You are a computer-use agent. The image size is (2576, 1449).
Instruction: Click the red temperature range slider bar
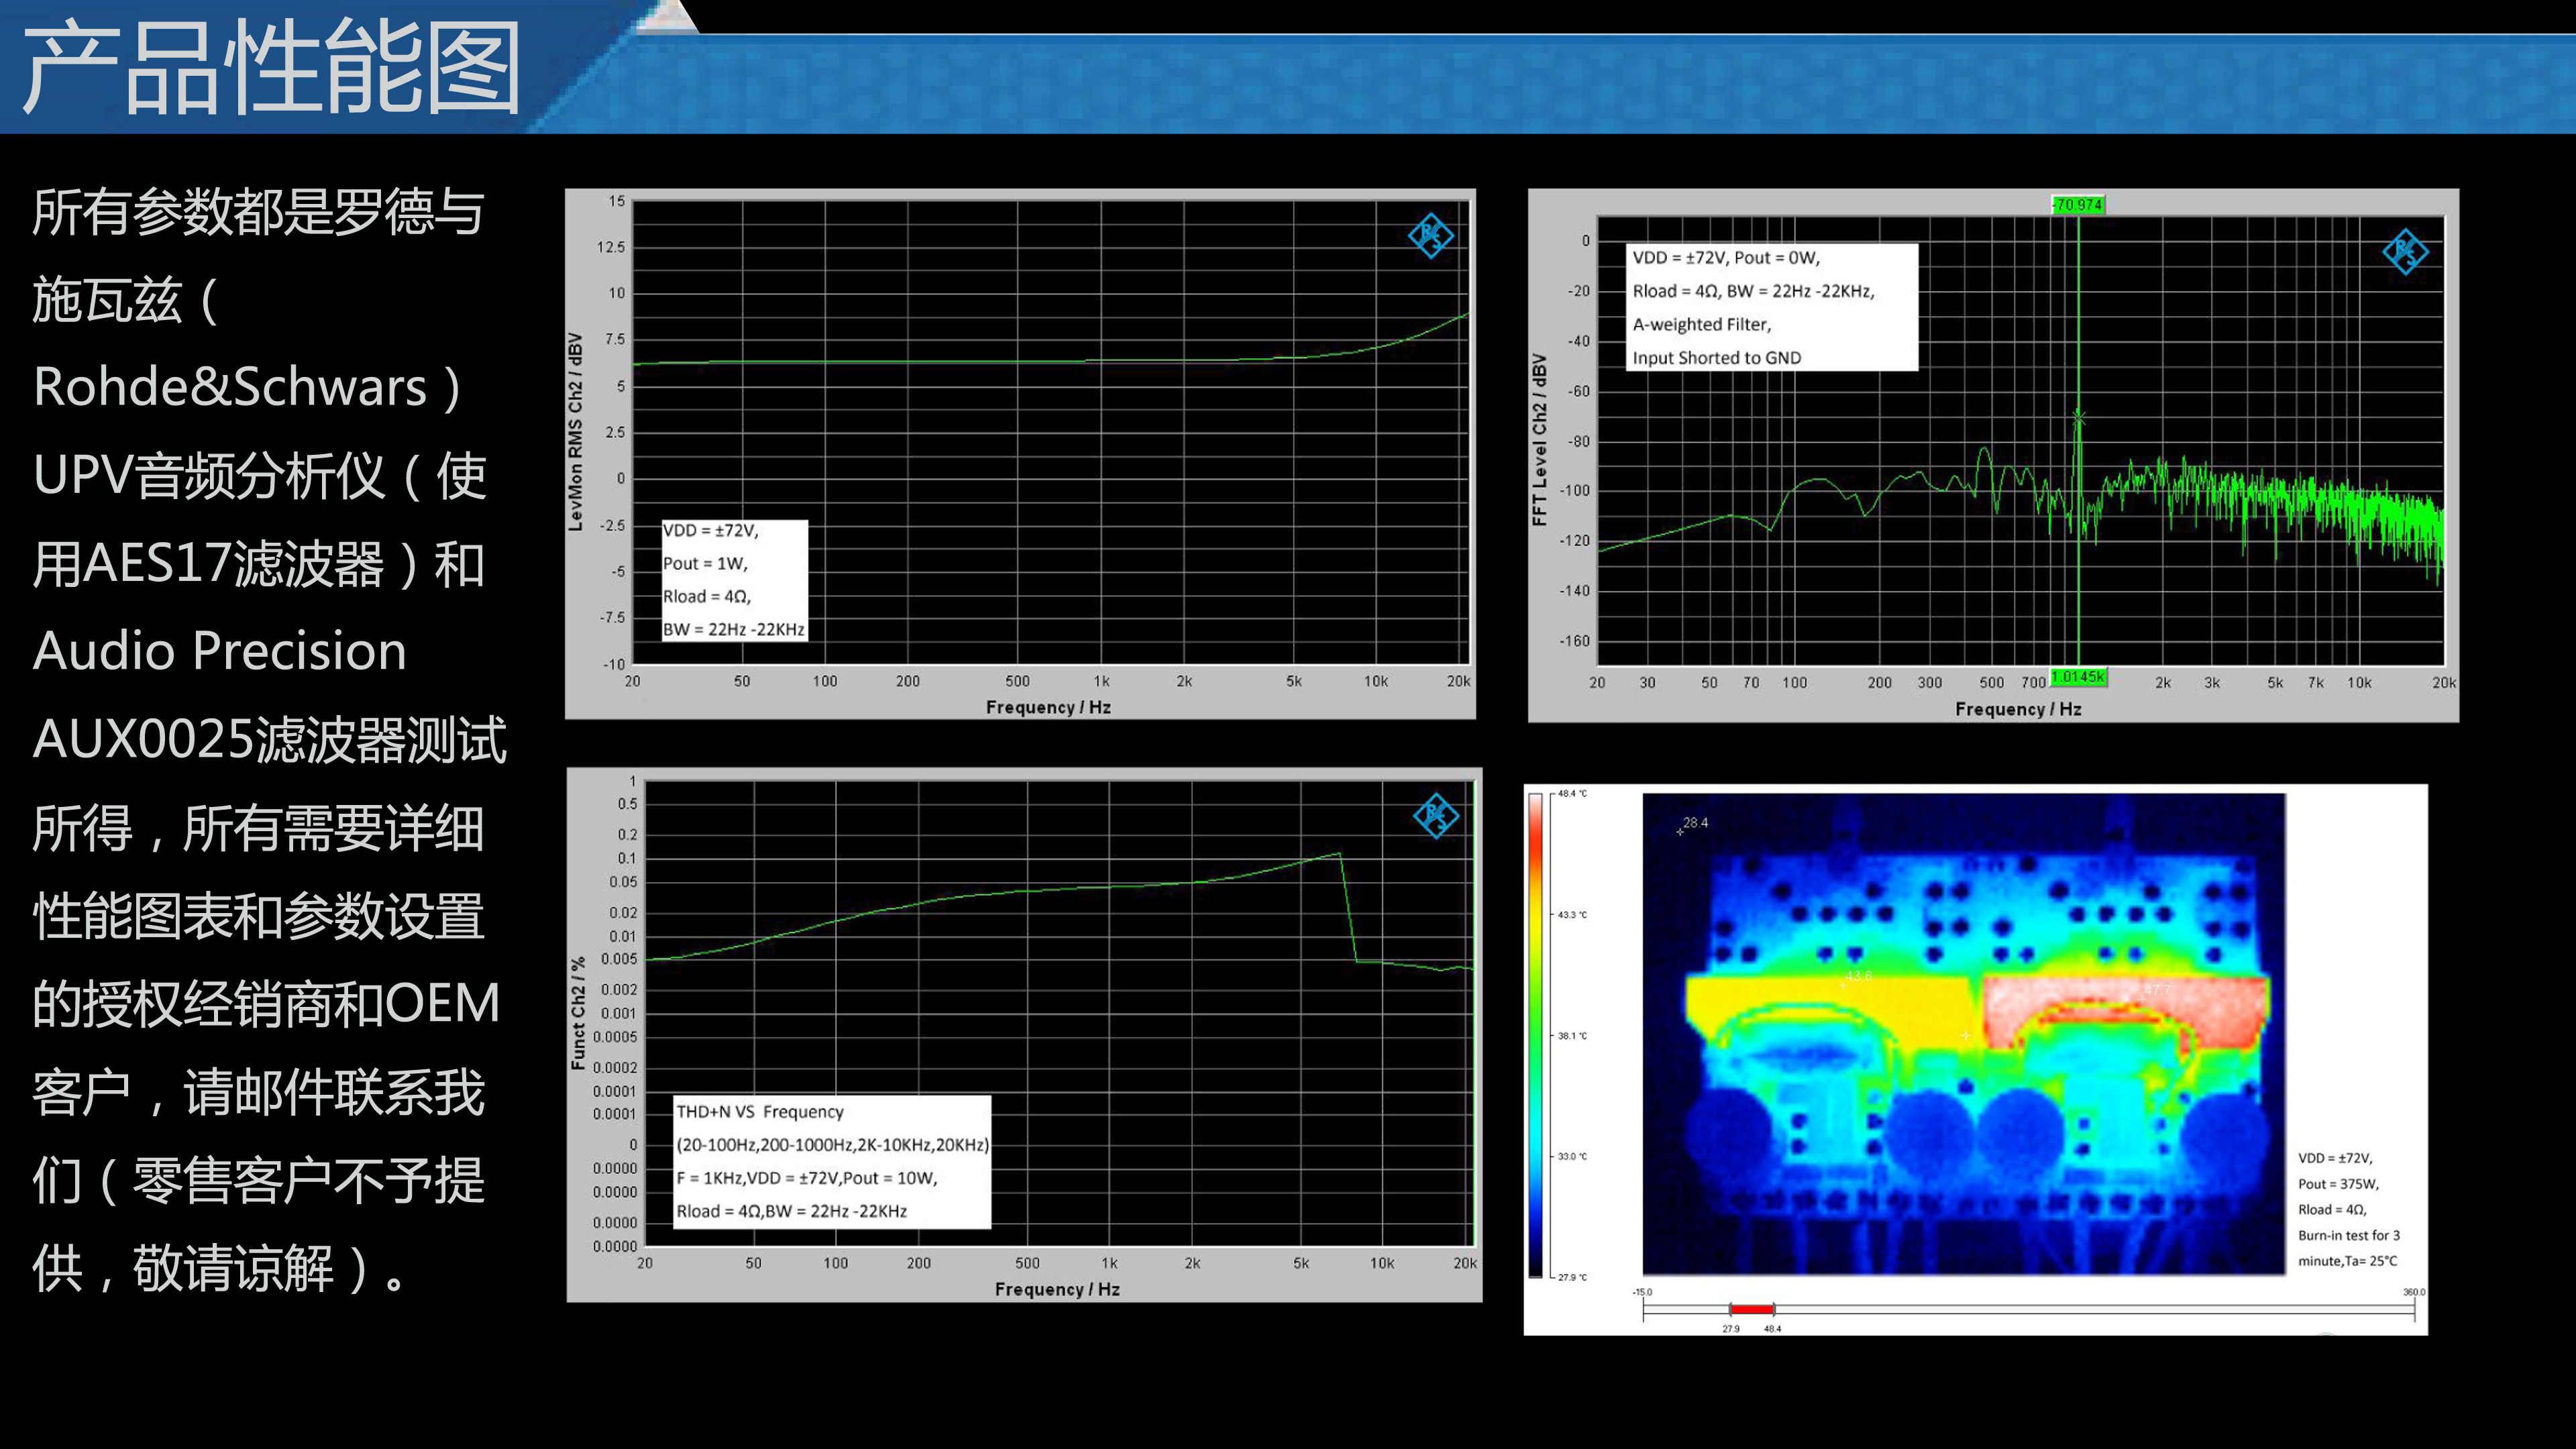click(x=1751, y=1308)
